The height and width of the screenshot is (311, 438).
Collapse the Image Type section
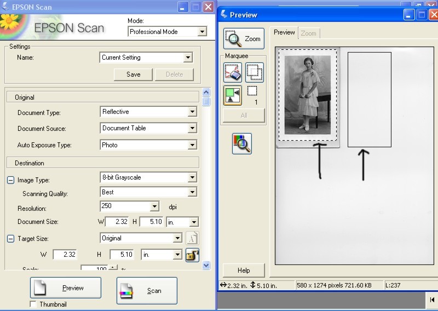tap(10, 180)
